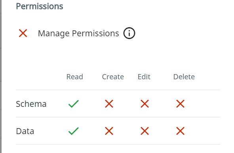Click the Manage Permissions label text

78,34
